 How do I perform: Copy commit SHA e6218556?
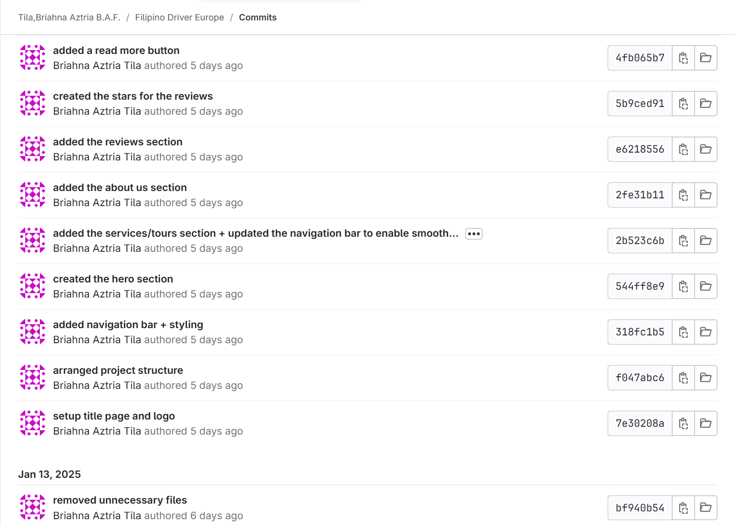(683, 149)
